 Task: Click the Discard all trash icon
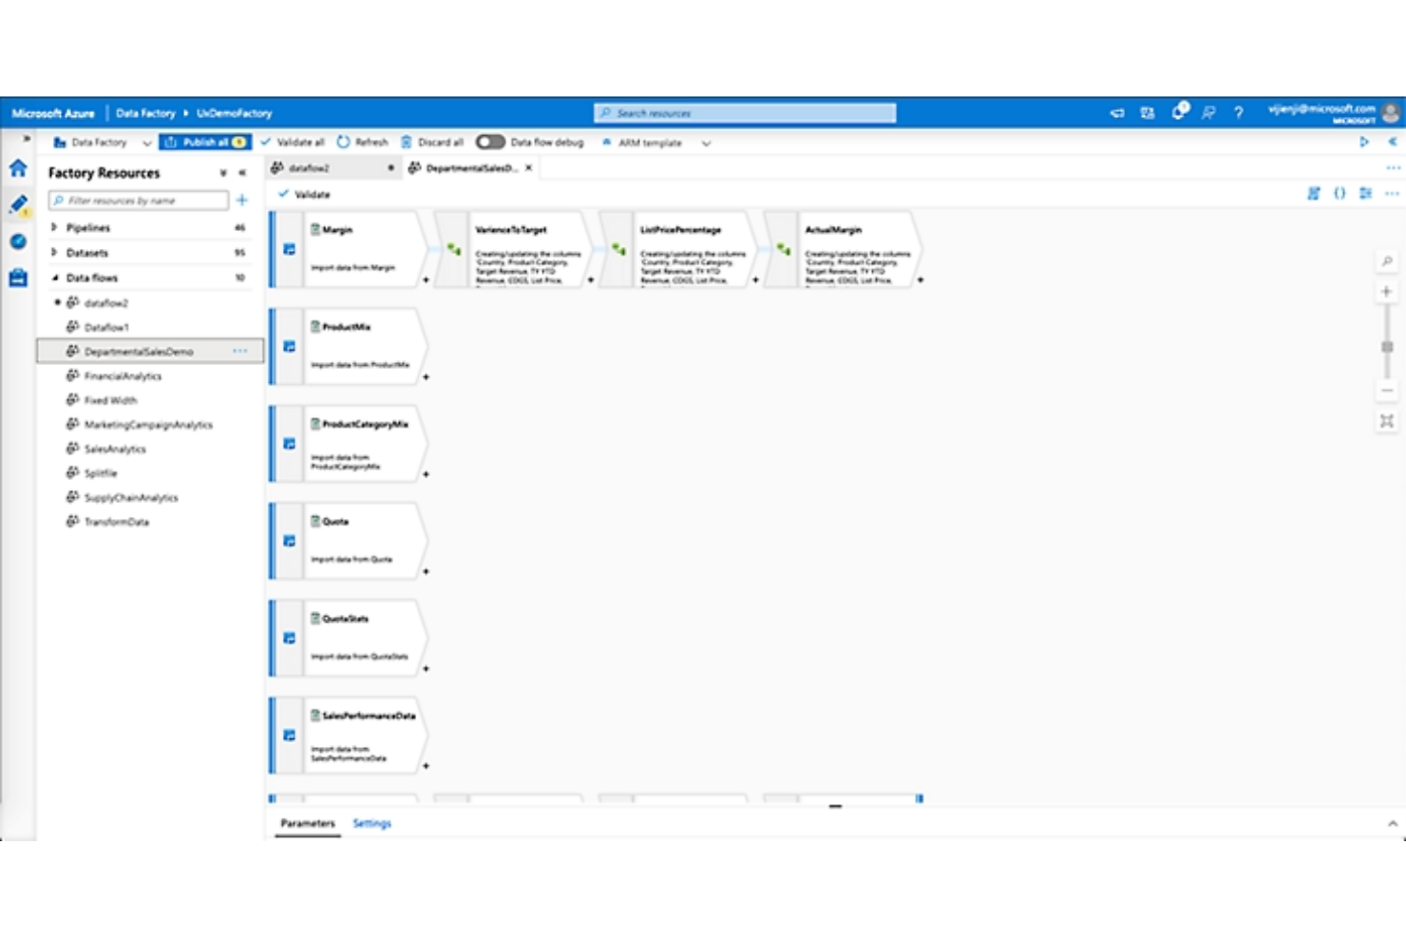click(408, 142)
